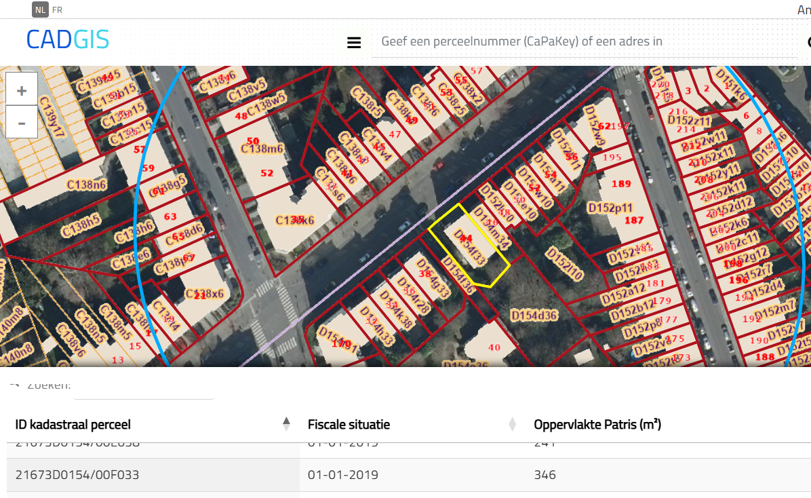Click the yellow highlighted parcel D154f33
This screenshot has height=498, width=811.
[469, 248]
